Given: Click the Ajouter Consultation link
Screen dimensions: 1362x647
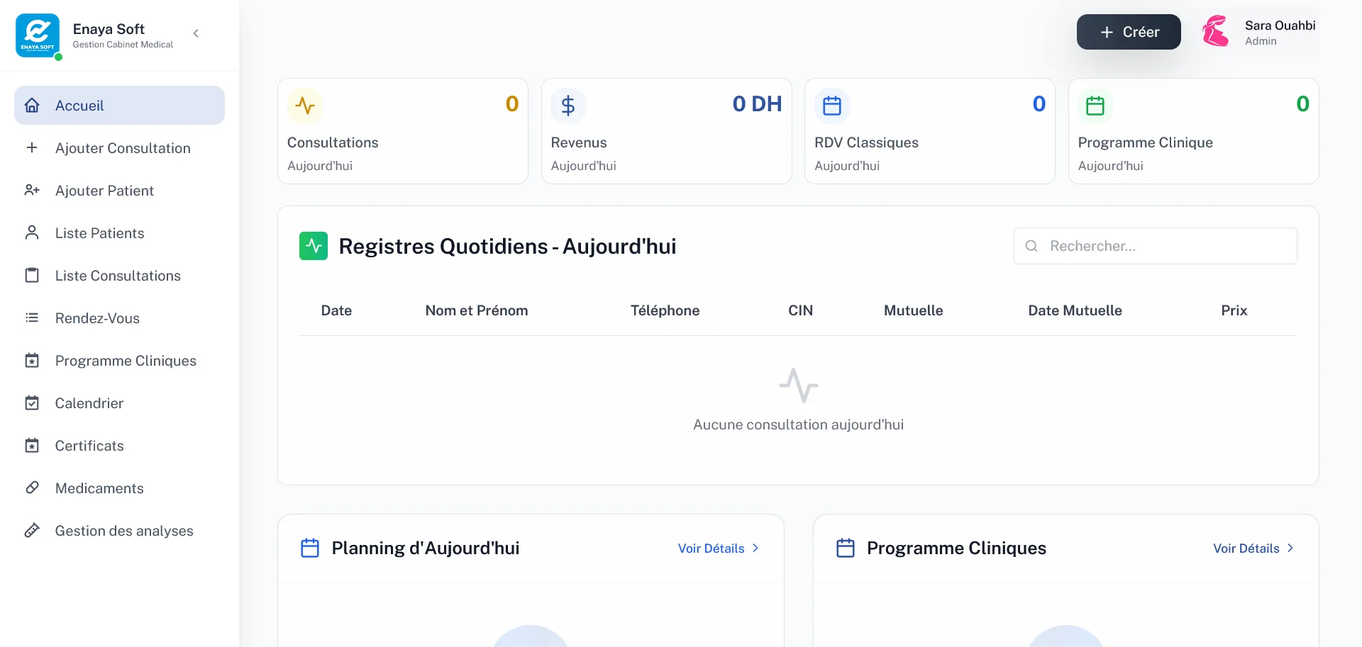Looking at the screenshot, I should pos(123,147).
